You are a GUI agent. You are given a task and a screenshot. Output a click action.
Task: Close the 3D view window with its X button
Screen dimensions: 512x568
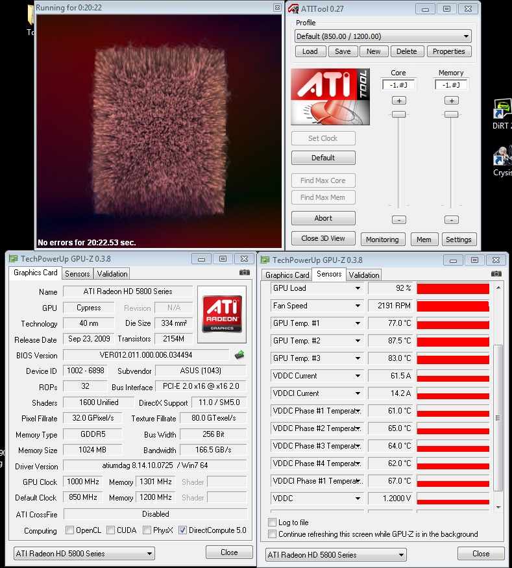pyautogui.click(x=277, y=7)
